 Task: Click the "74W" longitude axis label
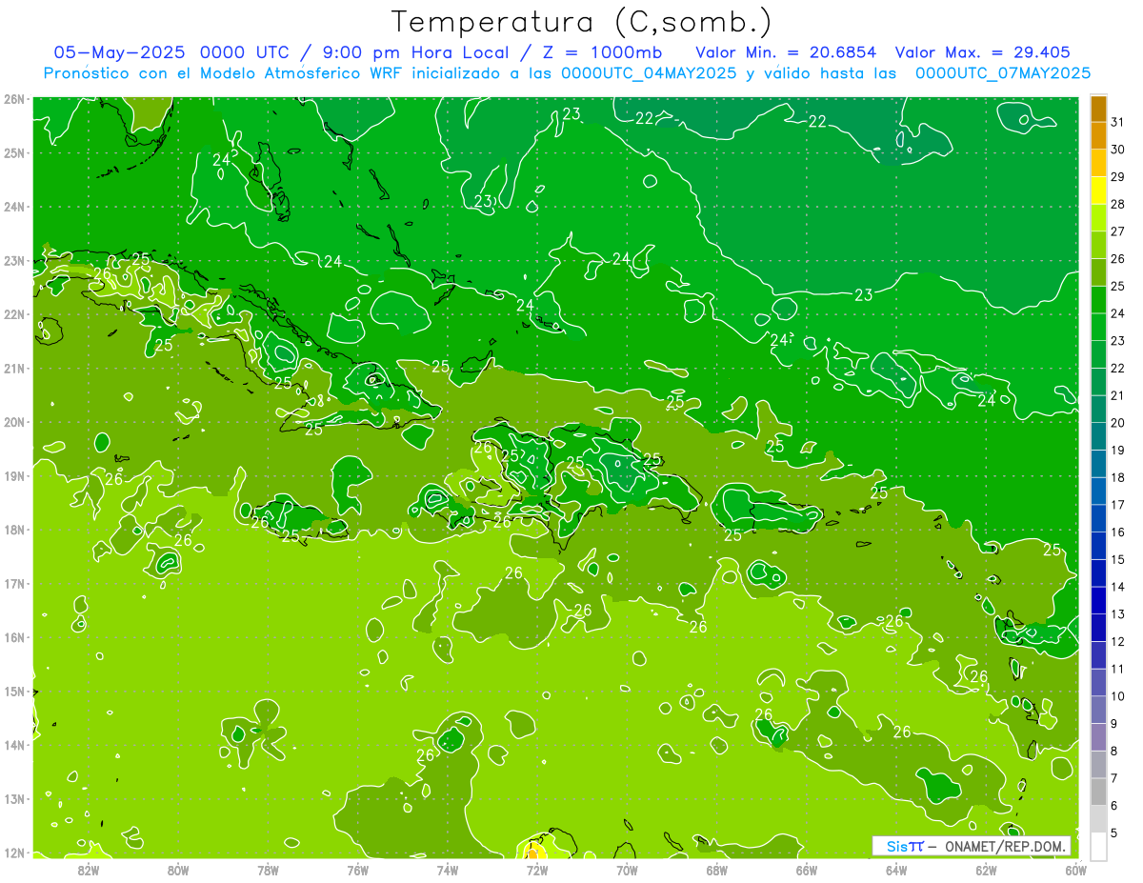pos(447,869)
